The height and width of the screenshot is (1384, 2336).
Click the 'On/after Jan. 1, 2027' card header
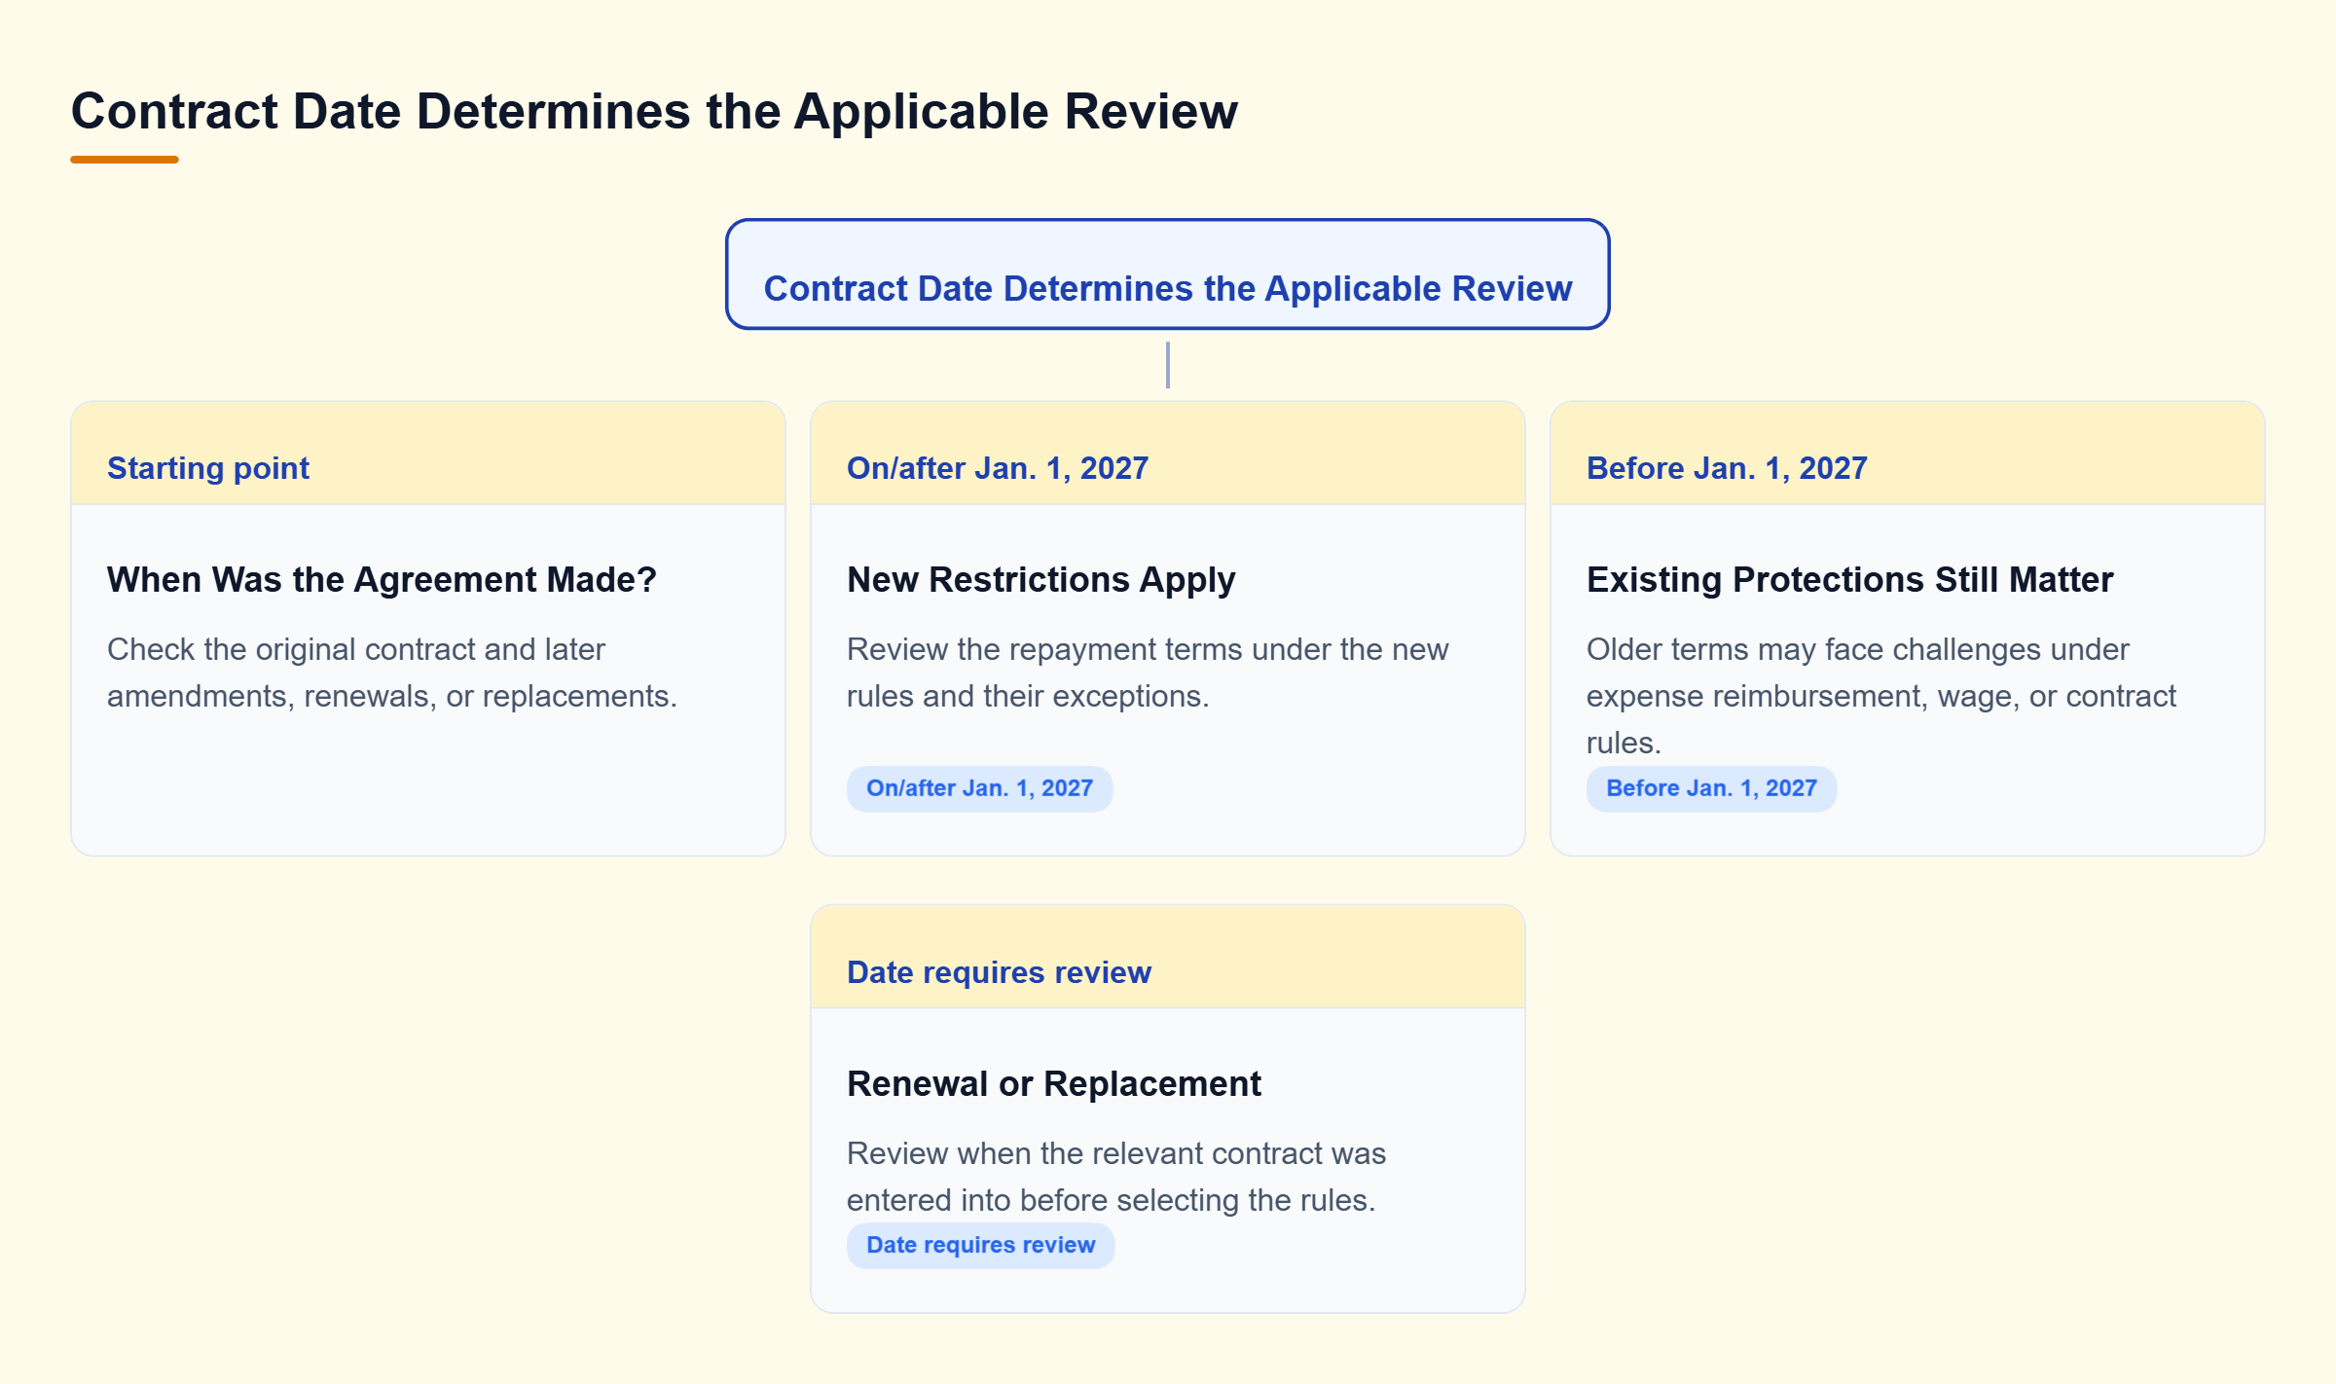click(1168, 454)
